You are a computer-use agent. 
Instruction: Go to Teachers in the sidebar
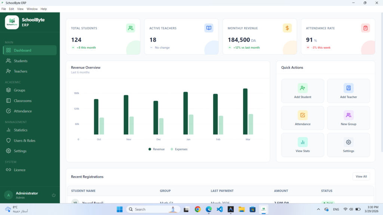click(30, 71)
